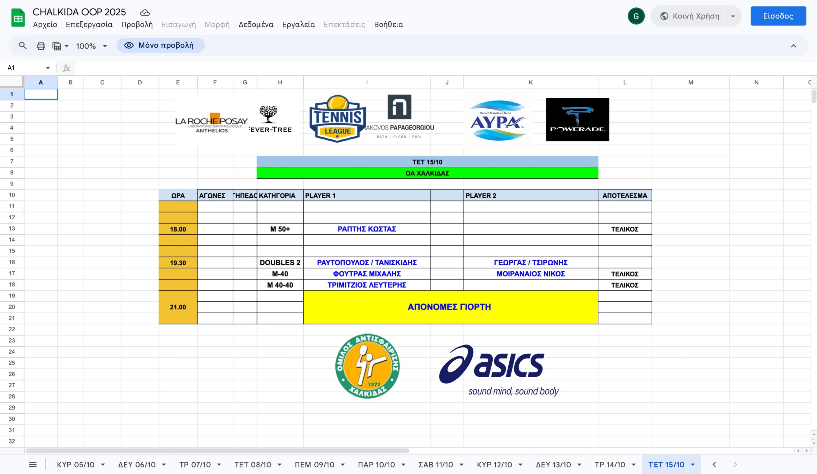Screen dimensions: 817x474
Task: Open the 100% zoom dropdown
Action: pos(91,46)
